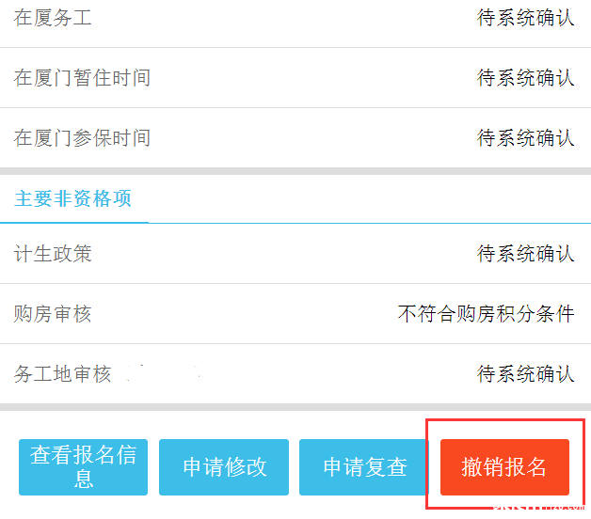Click the gray divider above the buttons
This screenshot has width=591, height=519.
coord(295,407)
